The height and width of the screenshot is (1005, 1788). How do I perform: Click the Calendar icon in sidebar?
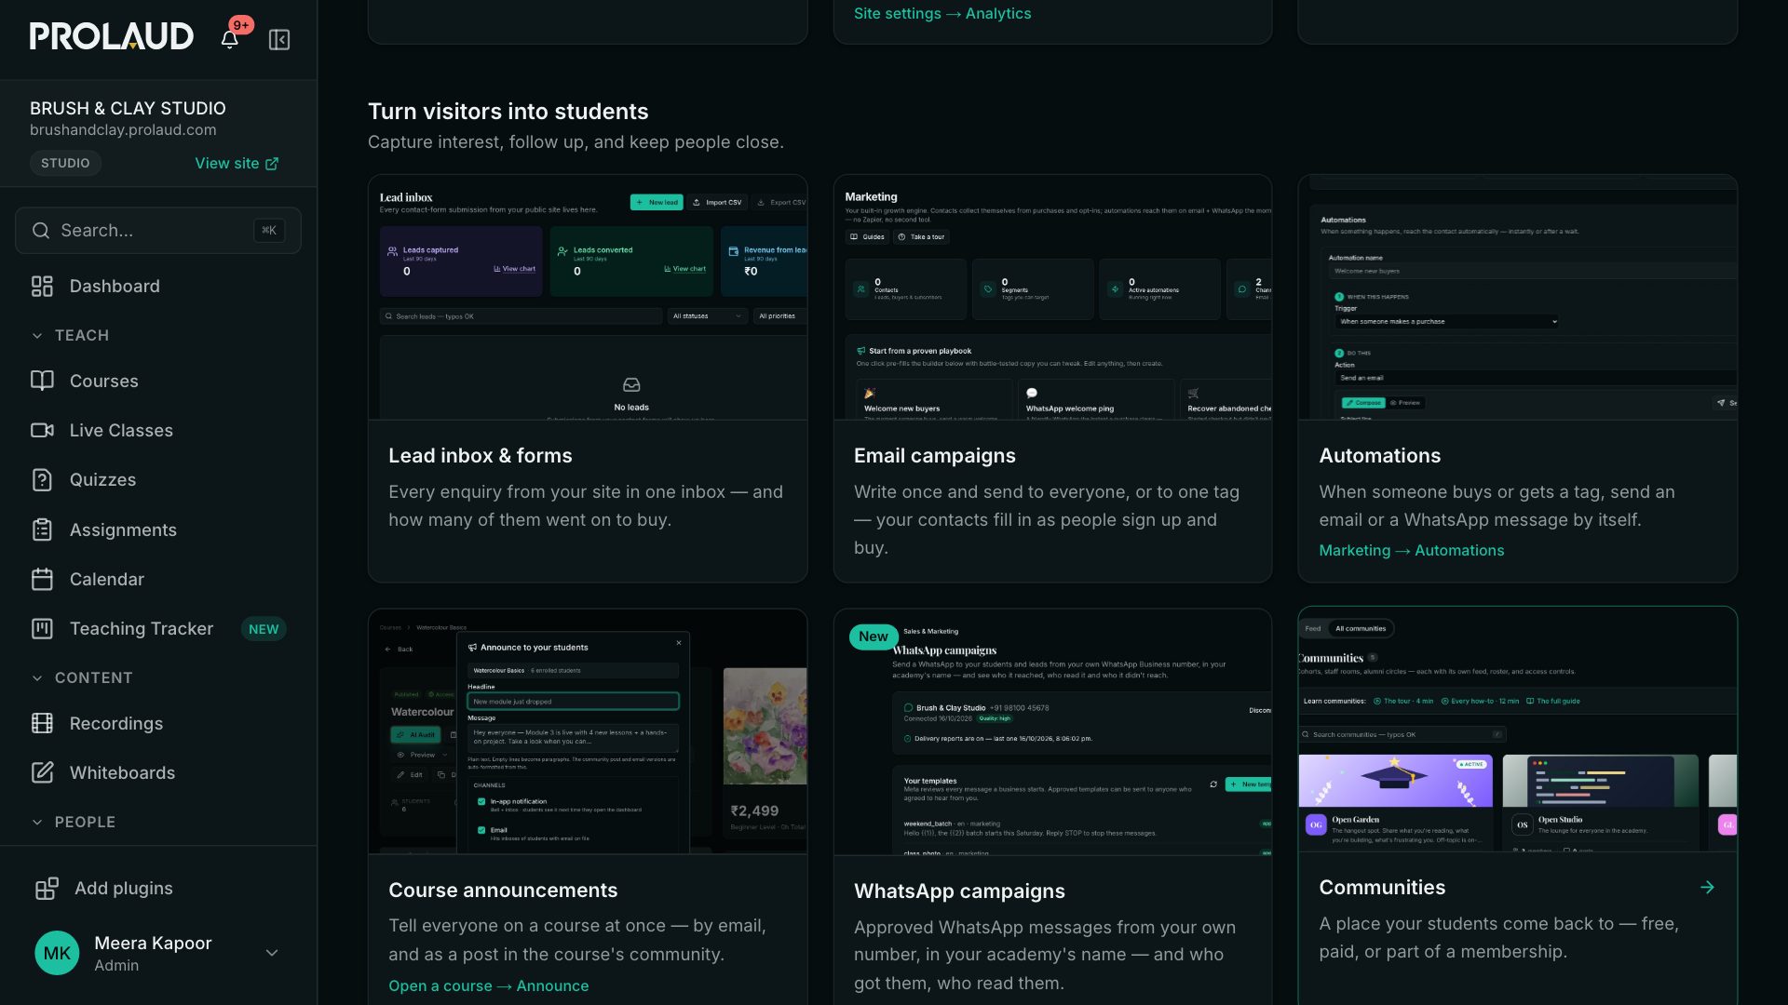pos(42,579)
